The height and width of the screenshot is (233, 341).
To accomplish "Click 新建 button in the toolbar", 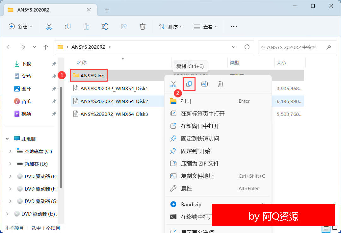I will (21, 27).
